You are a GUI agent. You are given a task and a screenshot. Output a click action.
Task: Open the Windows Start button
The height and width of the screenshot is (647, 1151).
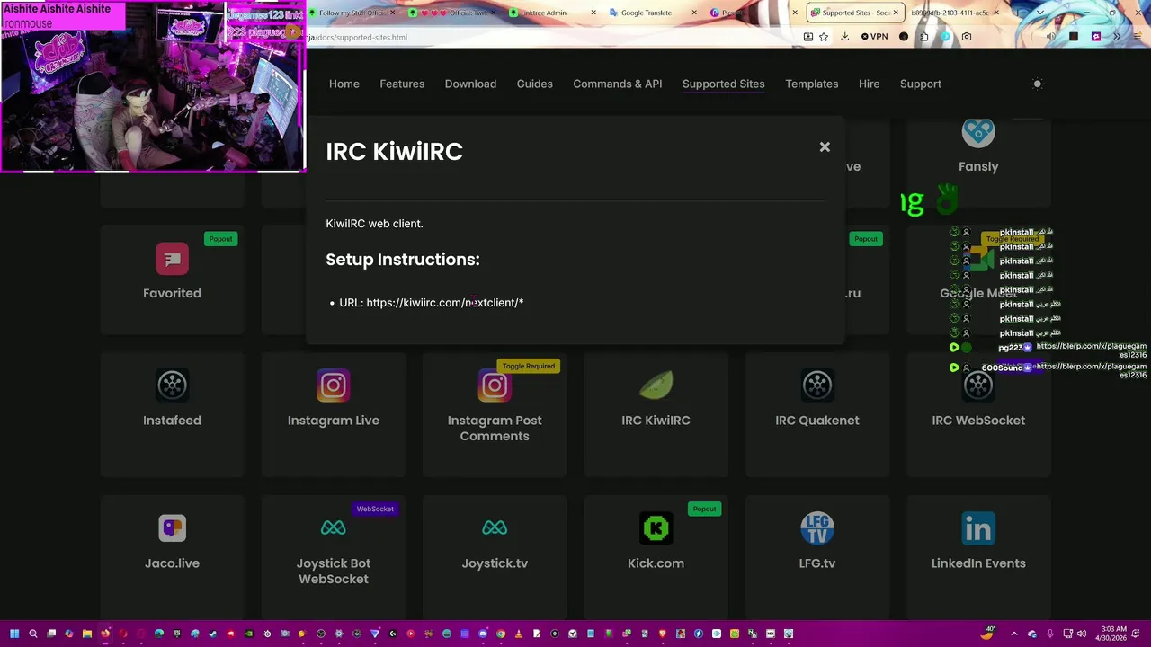tap(15, 634)
